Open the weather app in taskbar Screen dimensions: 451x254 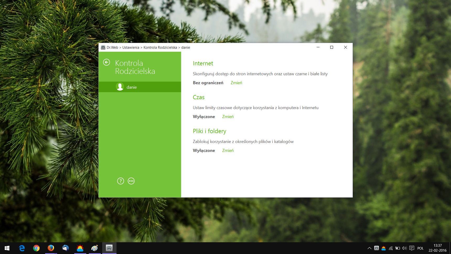tap(80, 248)
